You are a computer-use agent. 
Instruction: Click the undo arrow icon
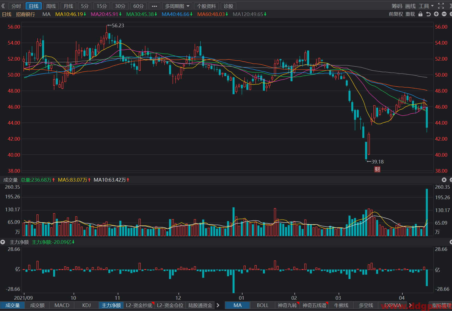click(x=428, y=14)
